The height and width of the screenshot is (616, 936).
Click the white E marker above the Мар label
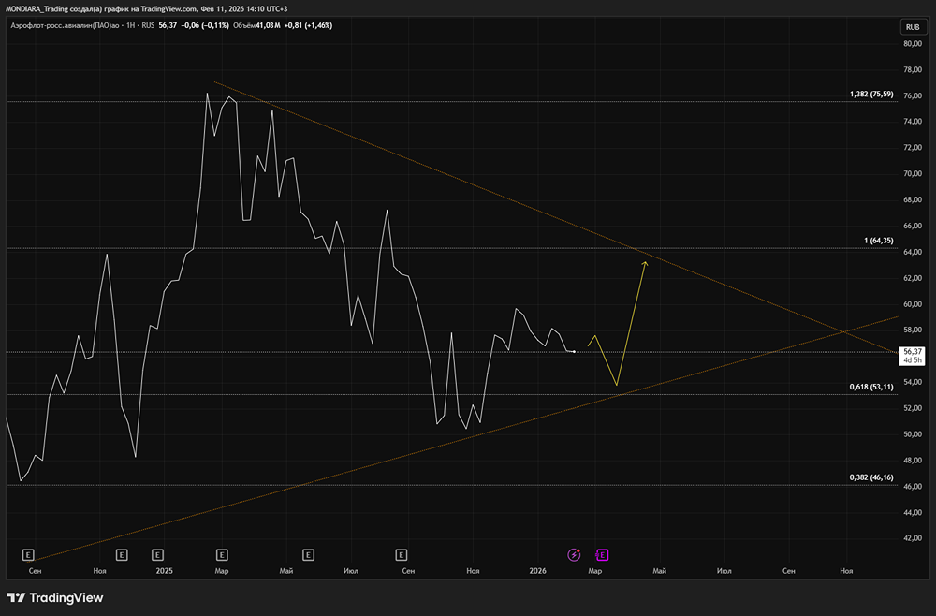pos(222,555)
